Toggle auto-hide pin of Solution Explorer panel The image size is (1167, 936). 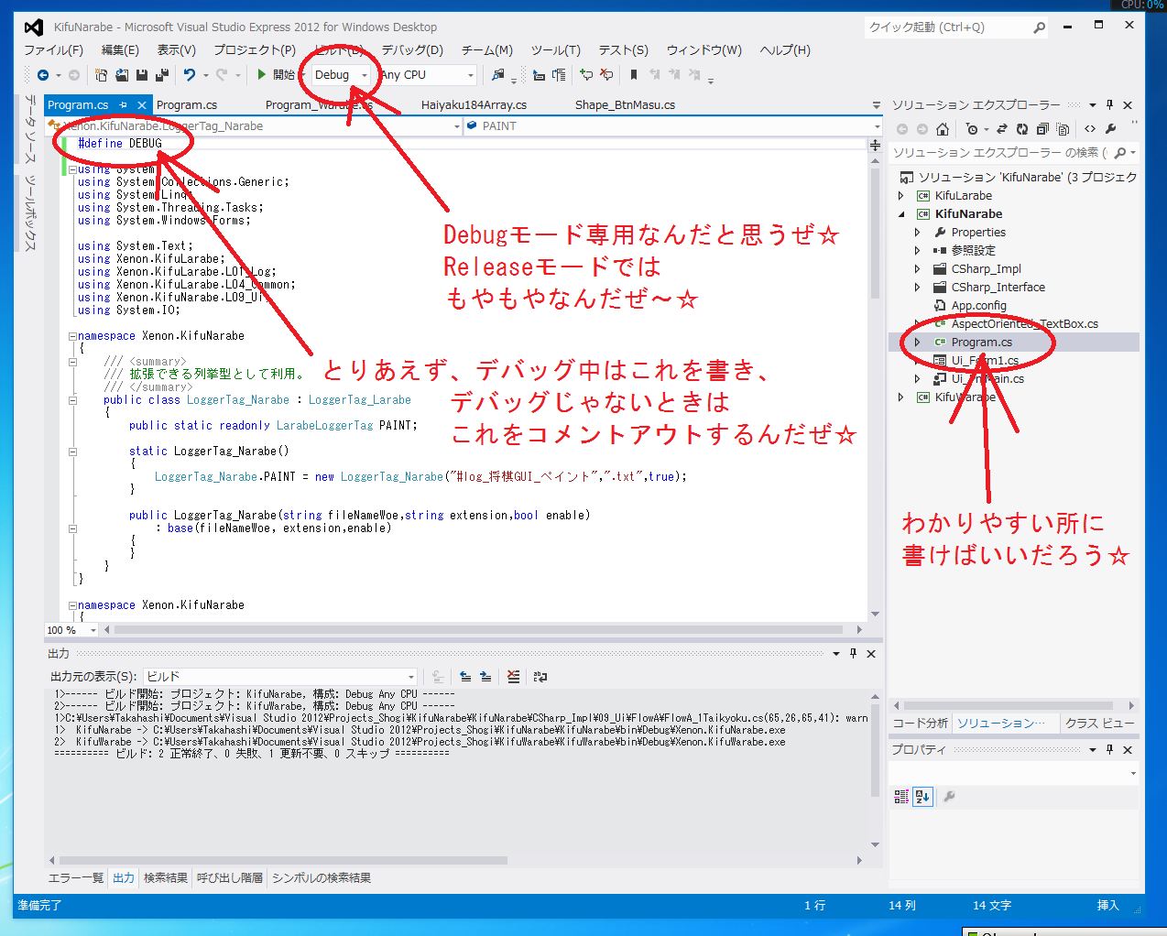pyautogui.click(x=1109, y=105)
